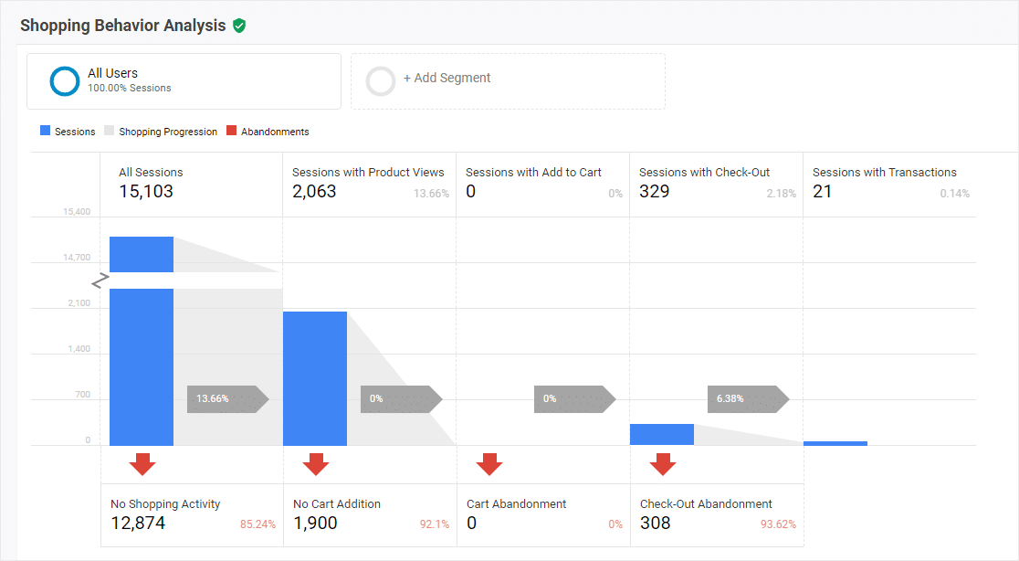Image resolution: width=1019 pixels, height=561 pixels.
Task: Open the No Shopping Activity 12,874 cell
Action: 192,514
